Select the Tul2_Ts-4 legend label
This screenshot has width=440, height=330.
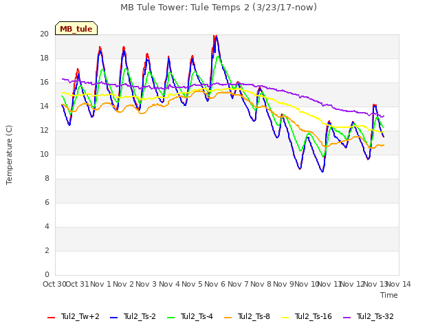pyautogui.click(x=197, y=316)
